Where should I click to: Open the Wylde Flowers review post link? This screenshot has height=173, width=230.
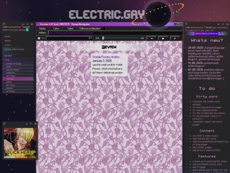(106, 57)
